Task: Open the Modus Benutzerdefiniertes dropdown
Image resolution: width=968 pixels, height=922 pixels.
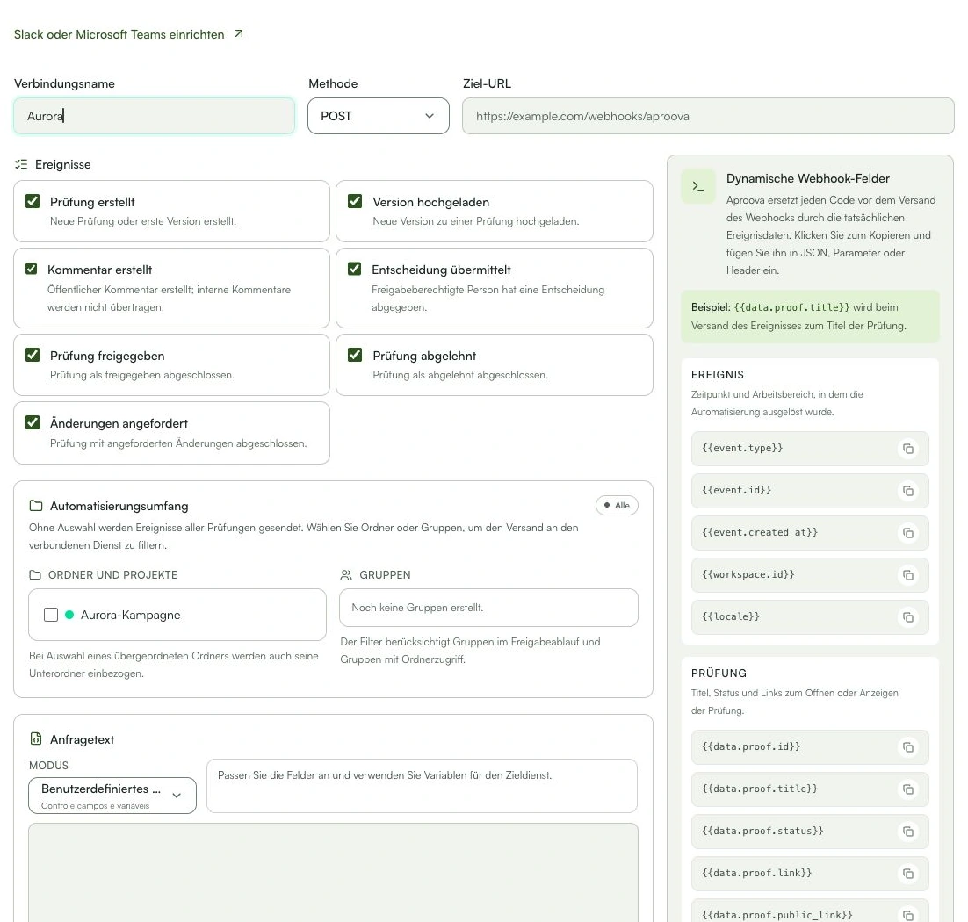Action: point(112,796)
